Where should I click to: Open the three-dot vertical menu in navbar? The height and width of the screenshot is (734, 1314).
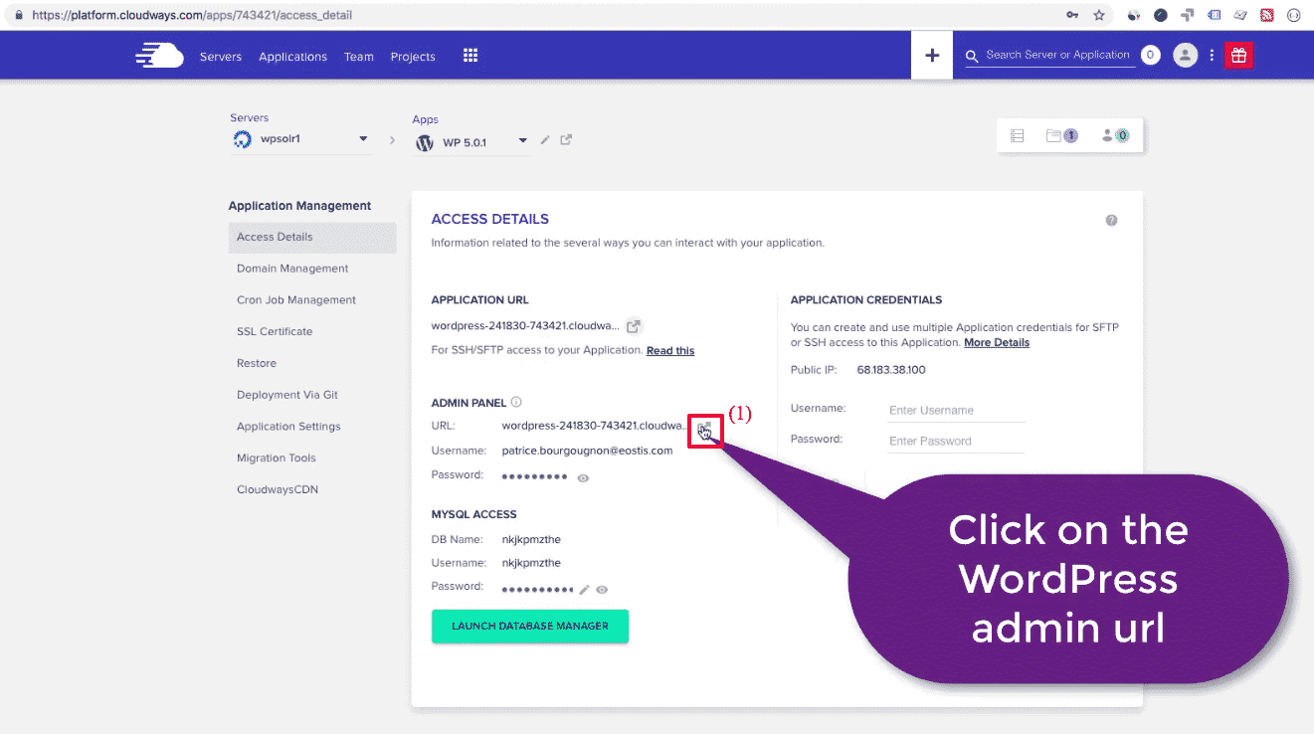(x=1212, y=56)
